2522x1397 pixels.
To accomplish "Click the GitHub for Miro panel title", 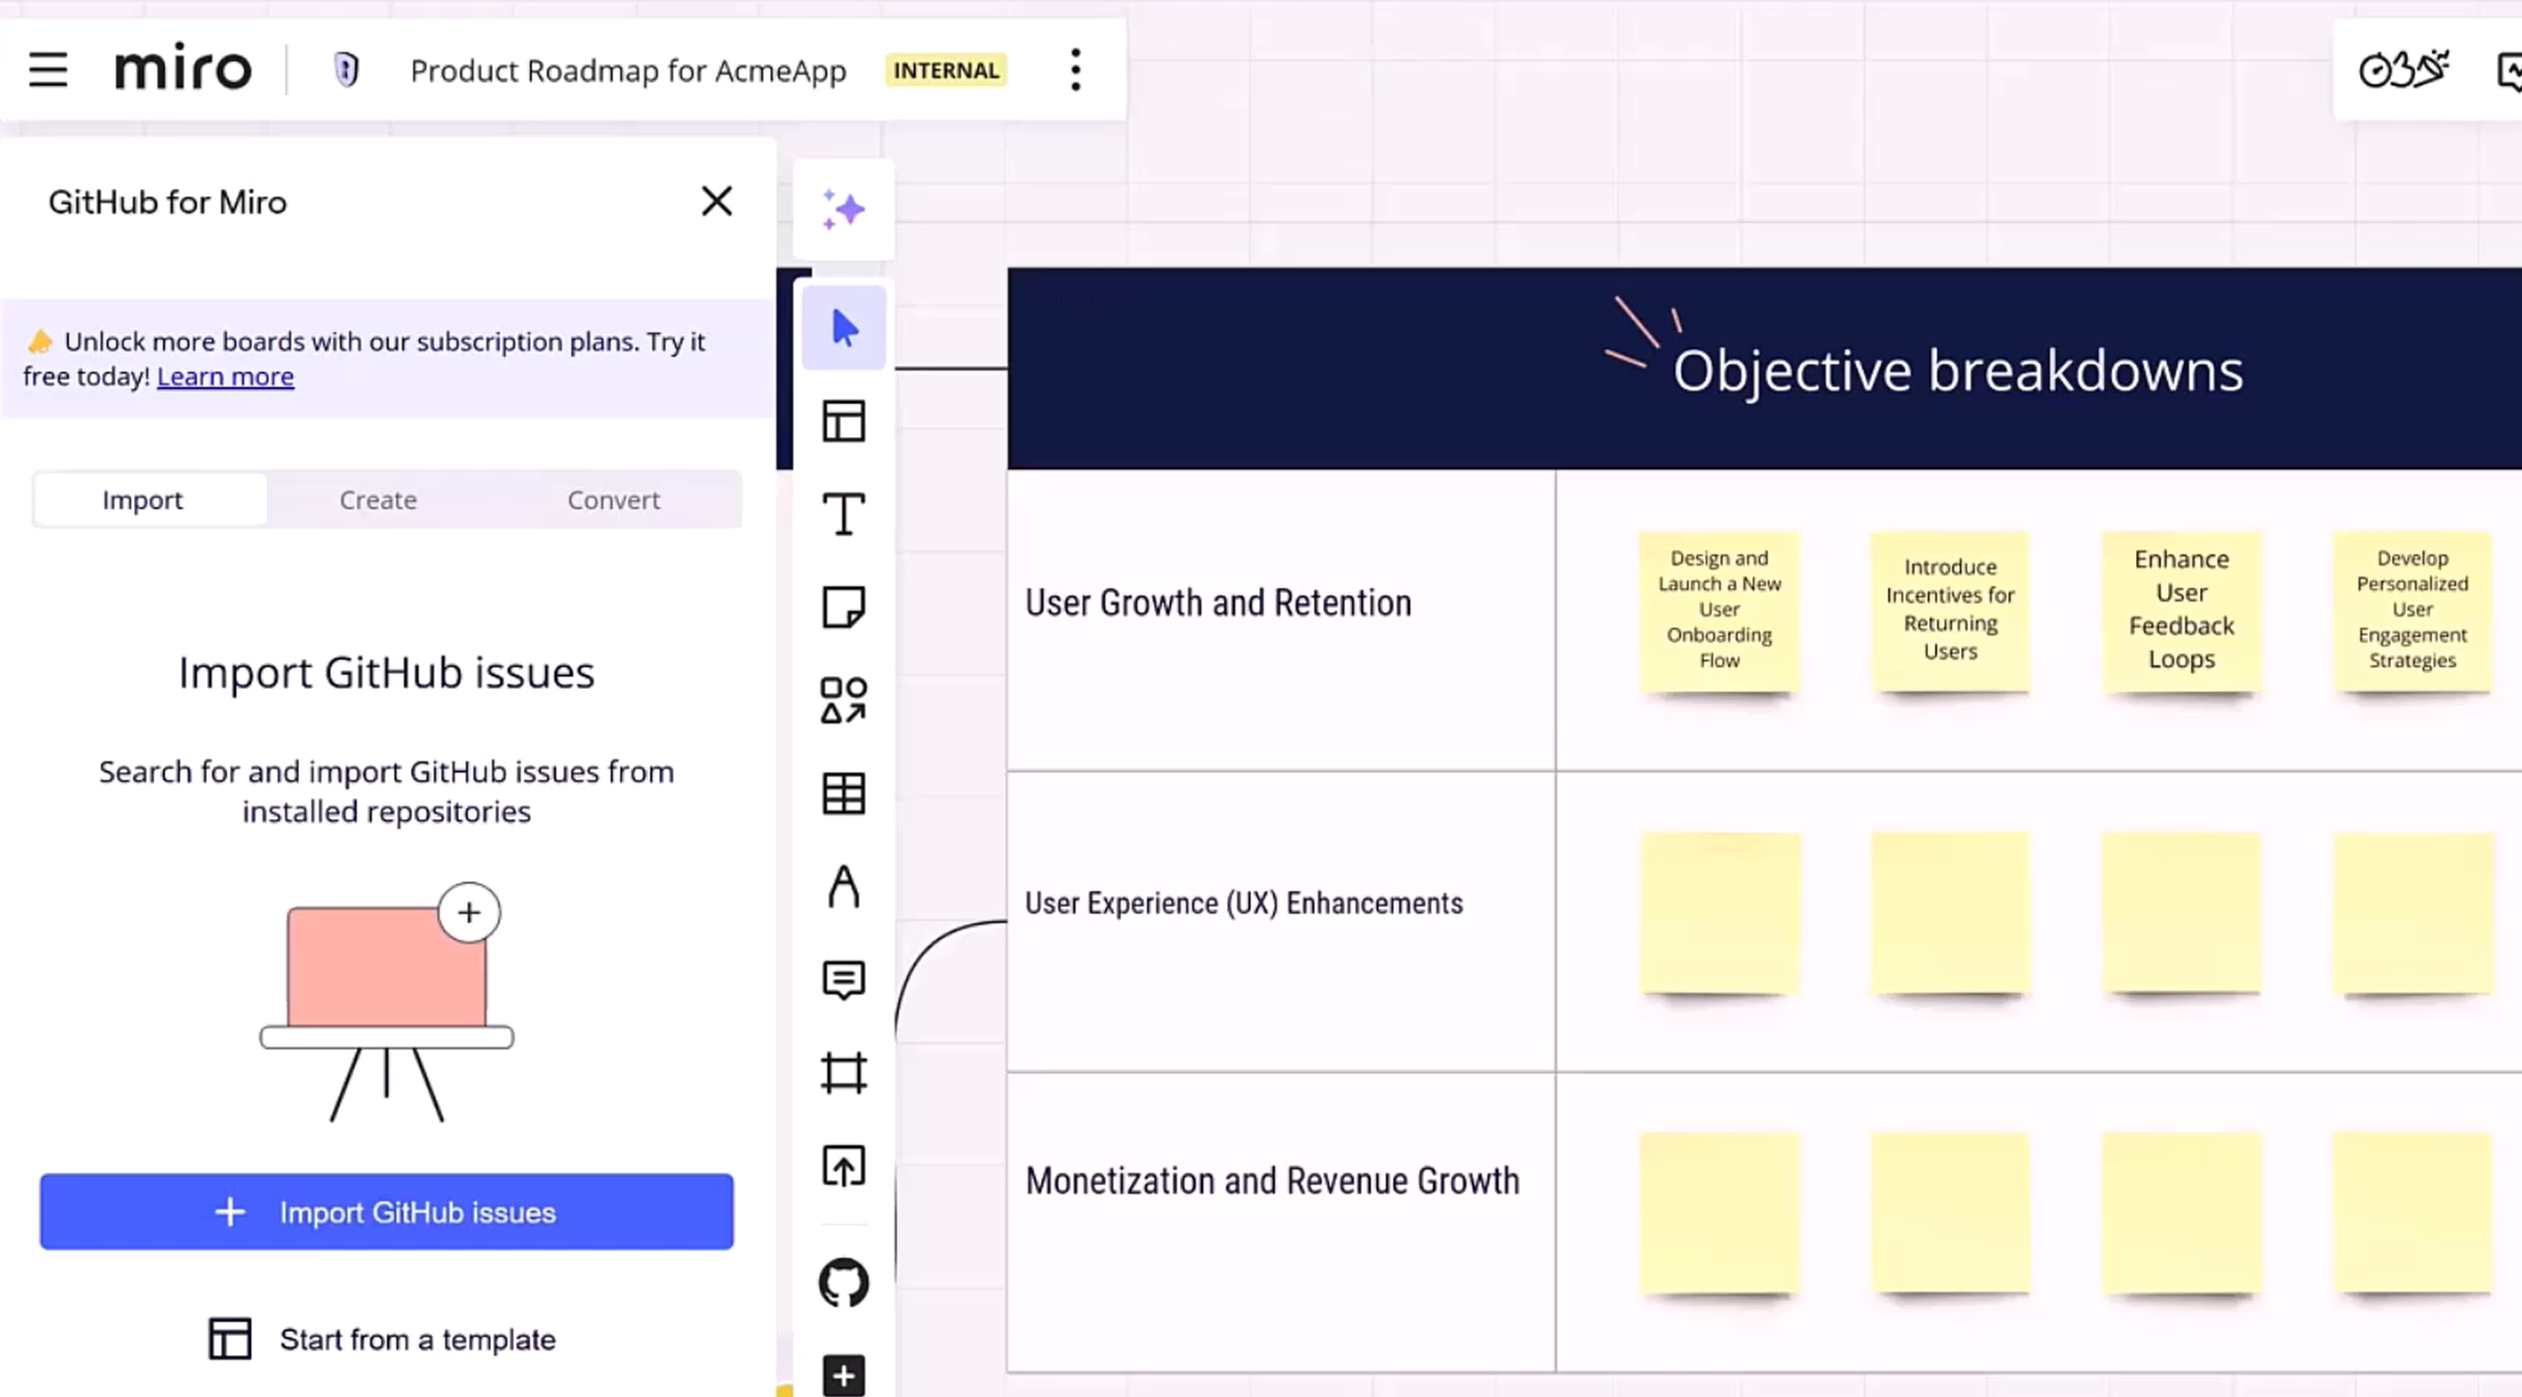I will (167, 203).
